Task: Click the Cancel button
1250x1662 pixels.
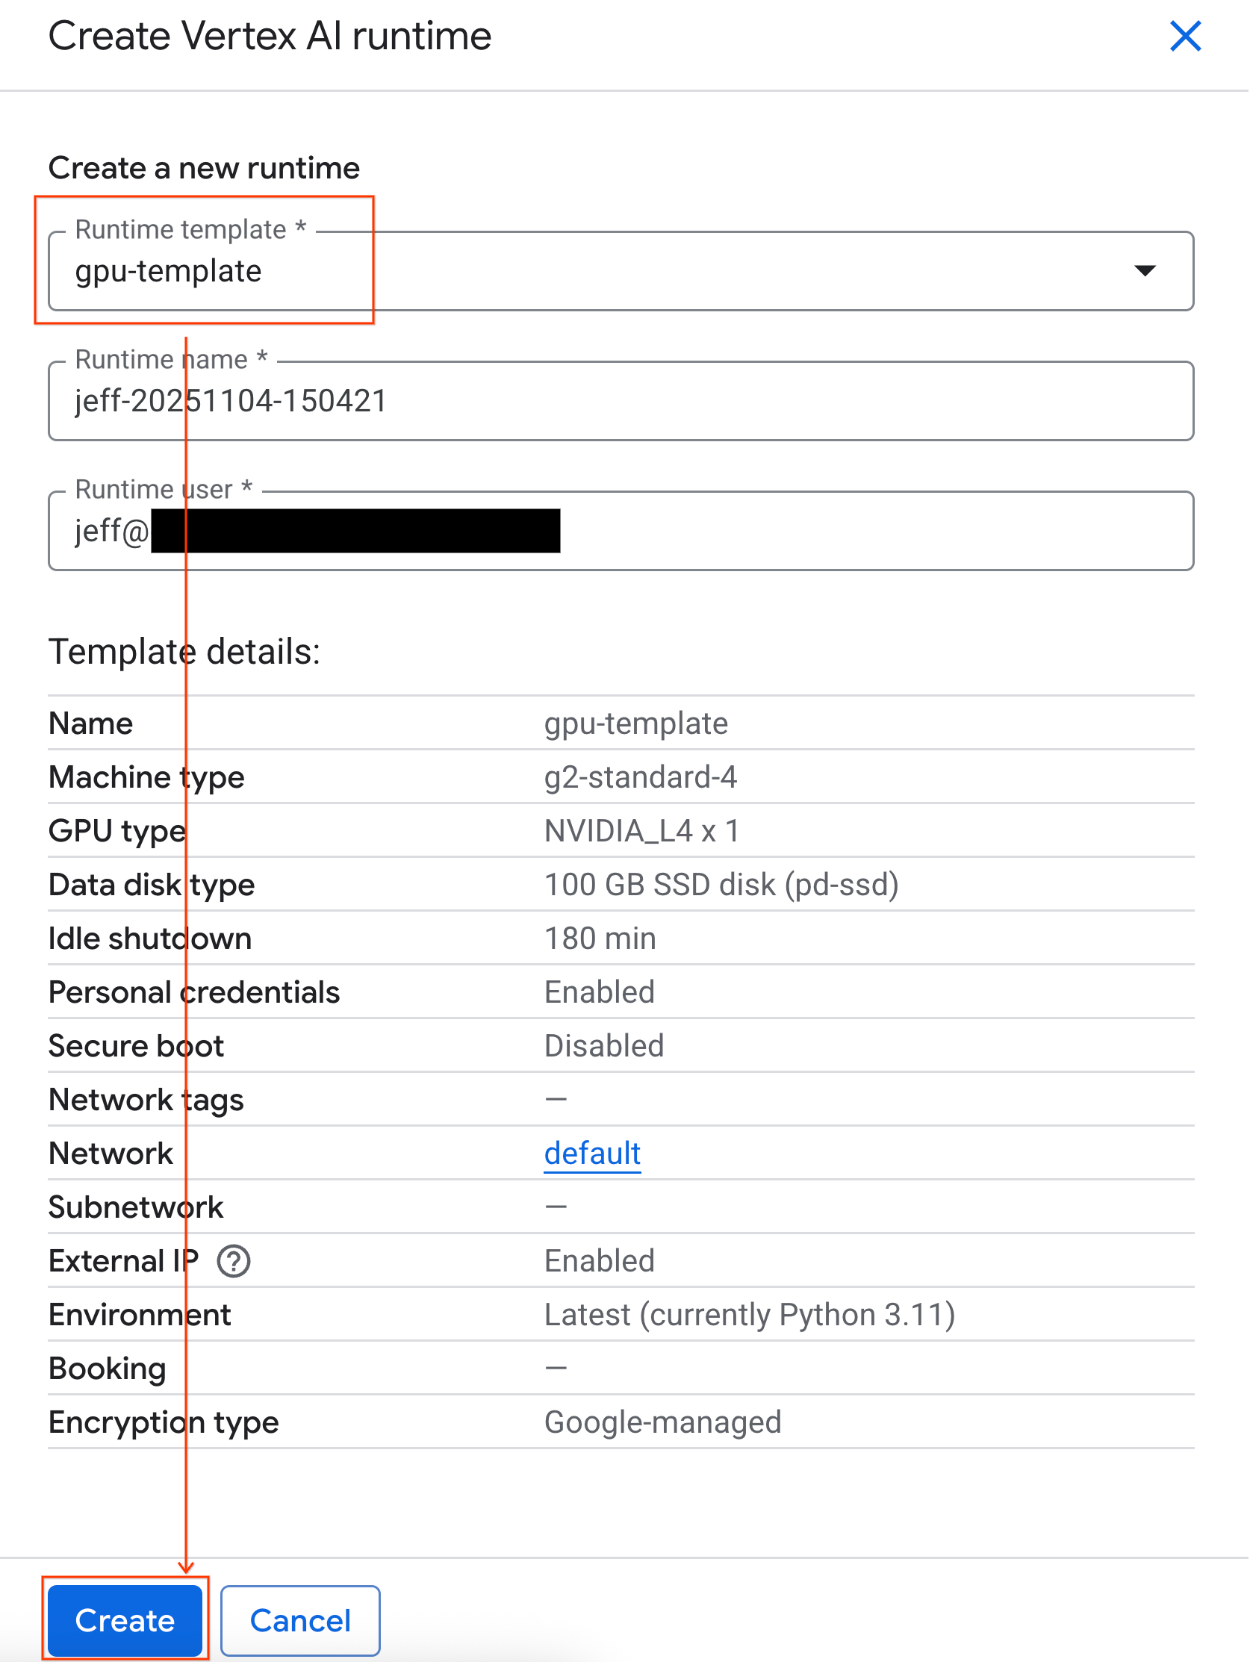Action: (x=300, y=1621)
